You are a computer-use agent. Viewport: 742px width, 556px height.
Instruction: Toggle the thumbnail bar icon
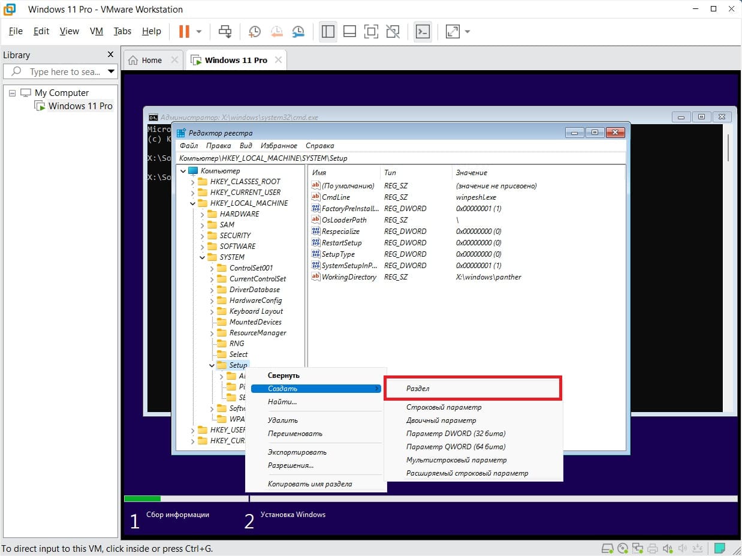coord(349,32)
